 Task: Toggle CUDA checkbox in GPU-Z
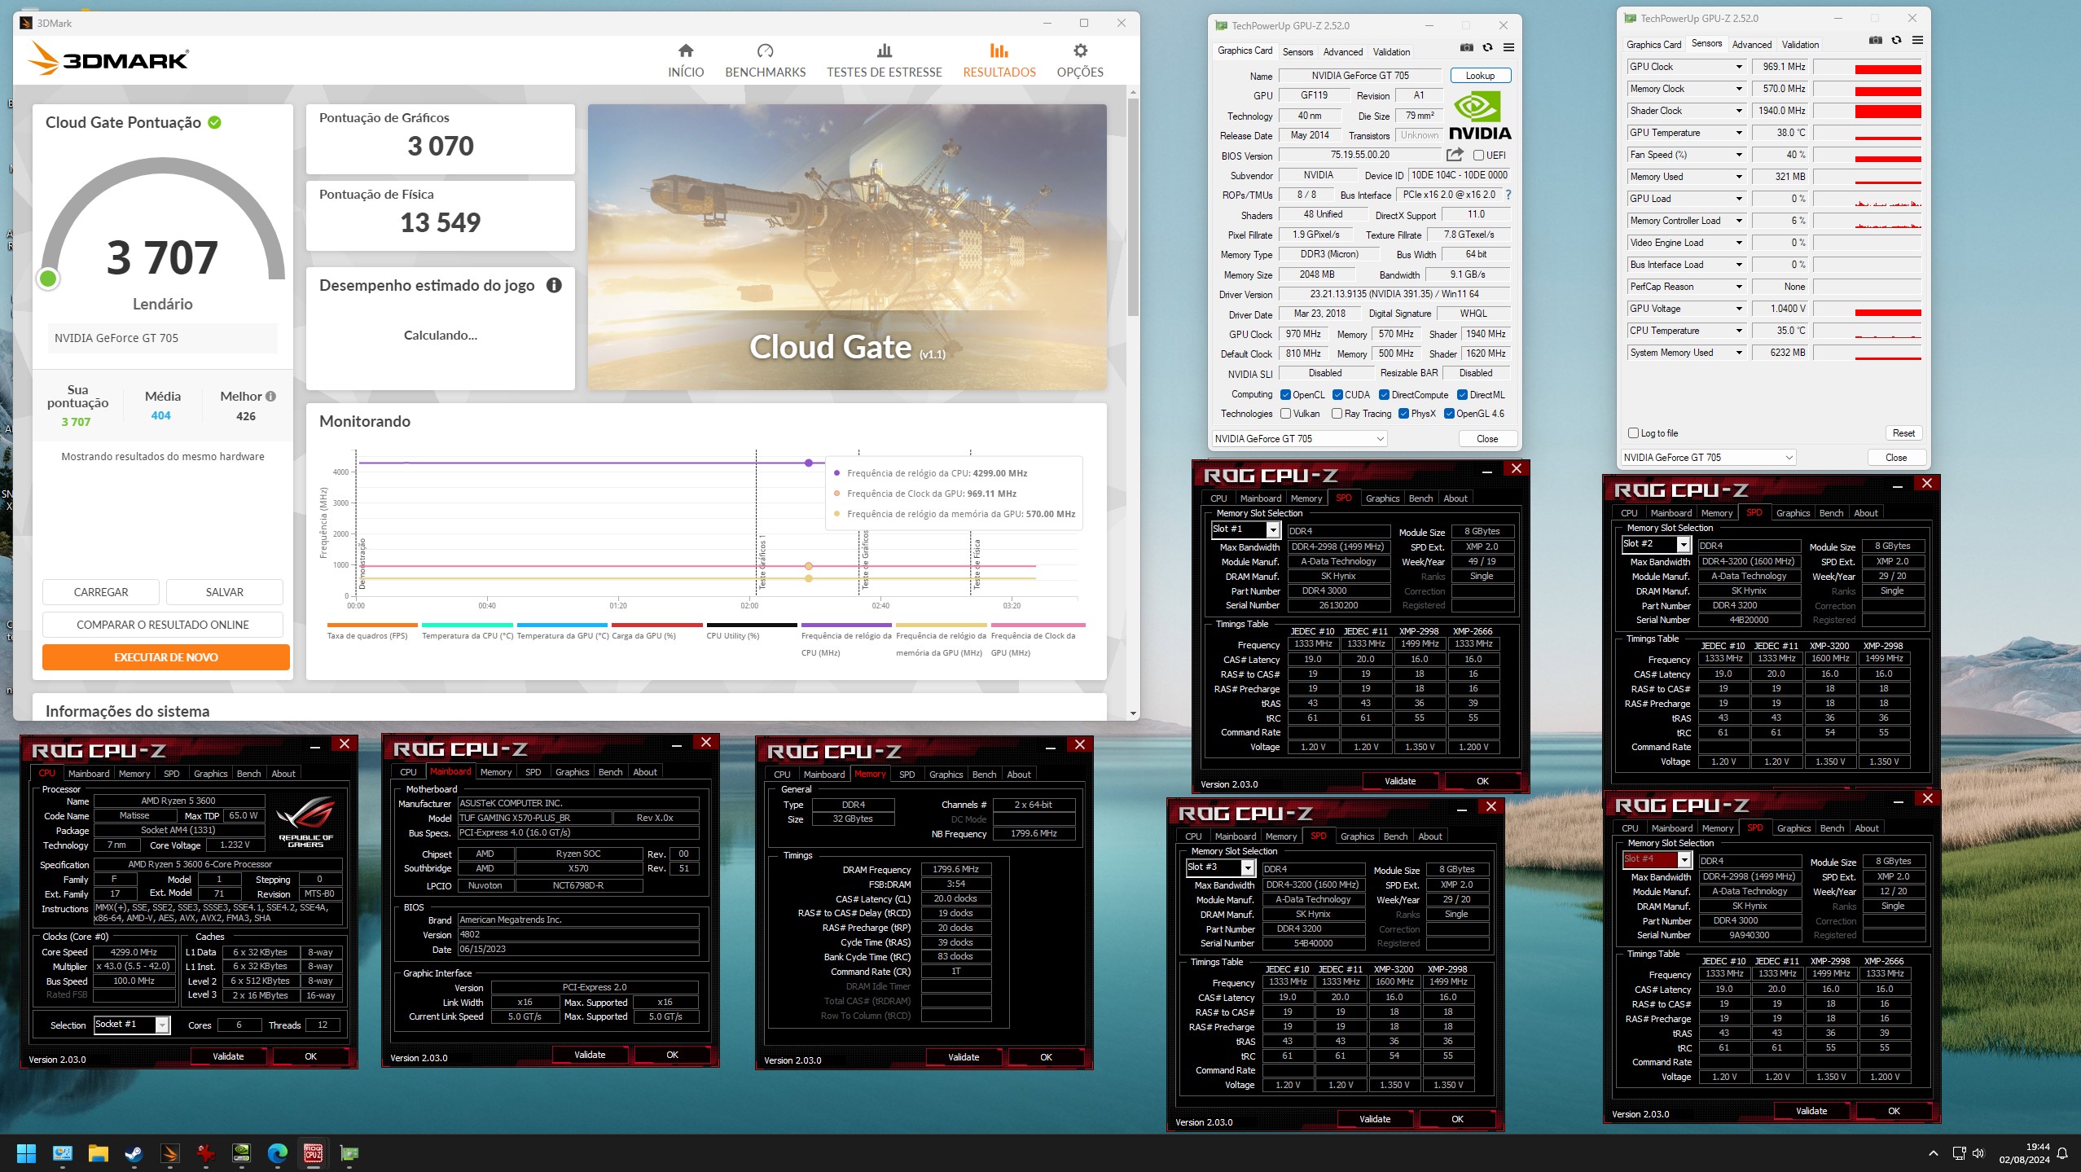1337,395
